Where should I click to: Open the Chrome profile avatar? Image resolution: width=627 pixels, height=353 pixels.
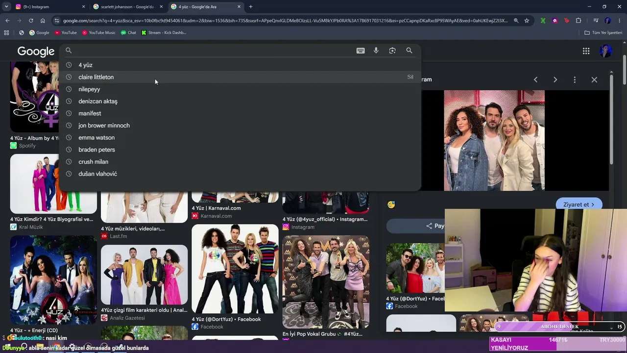608,21
